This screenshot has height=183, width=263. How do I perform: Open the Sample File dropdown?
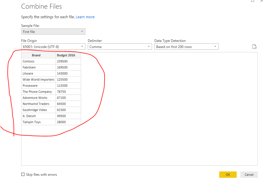53,32
